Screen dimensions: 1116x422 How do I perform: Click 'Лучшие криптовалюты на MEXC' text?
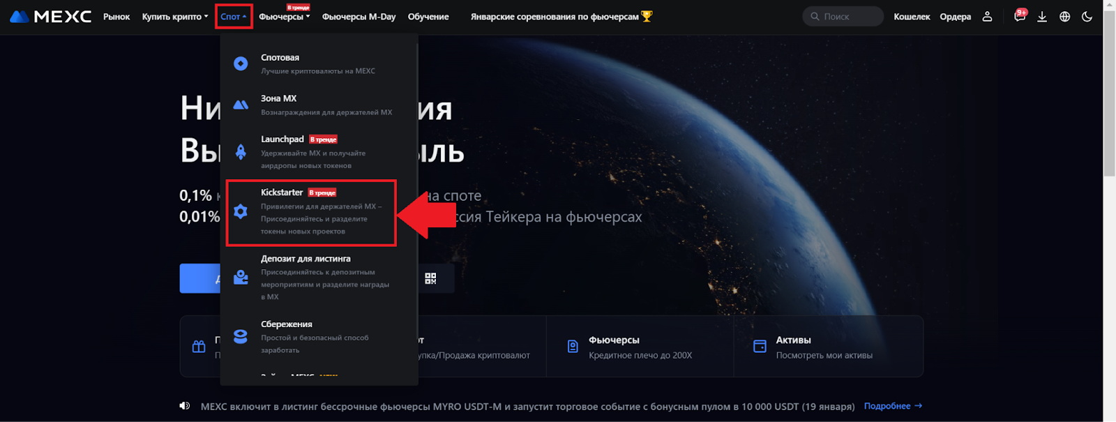(318, 71)
